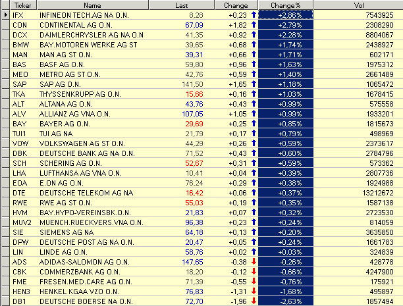Click the blue up arrow for SAP AG

[x=253, y=85]
